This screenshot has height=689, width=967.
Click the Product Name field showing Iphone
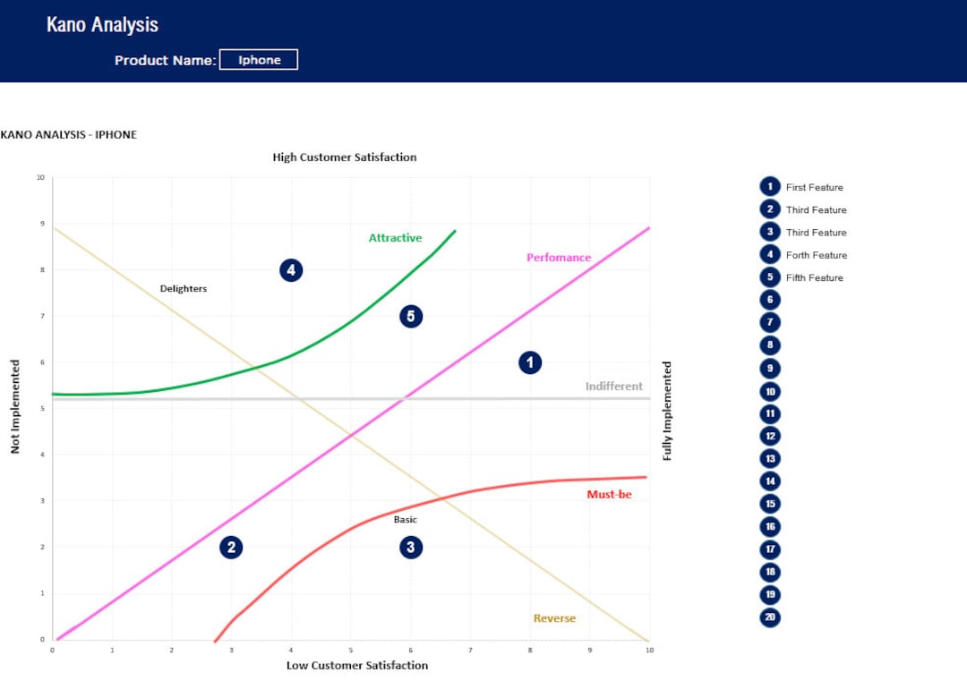[x=259, y=60]
